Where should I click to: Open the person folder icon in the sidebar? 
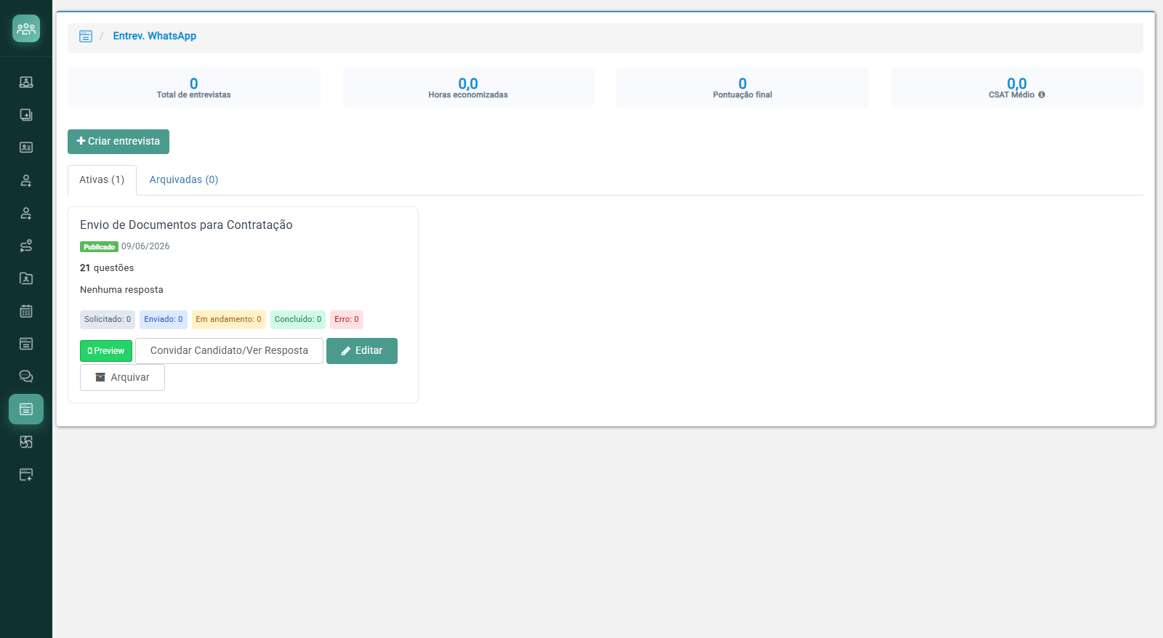tap(26, 278)
